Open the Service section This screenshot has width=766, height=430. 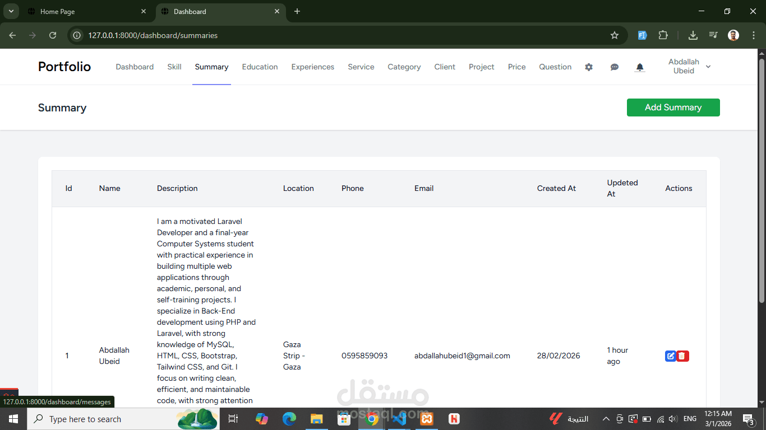click(x=361, y=67)
